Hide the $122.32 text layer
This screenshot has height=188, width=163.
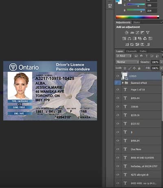tap(118, 124)
